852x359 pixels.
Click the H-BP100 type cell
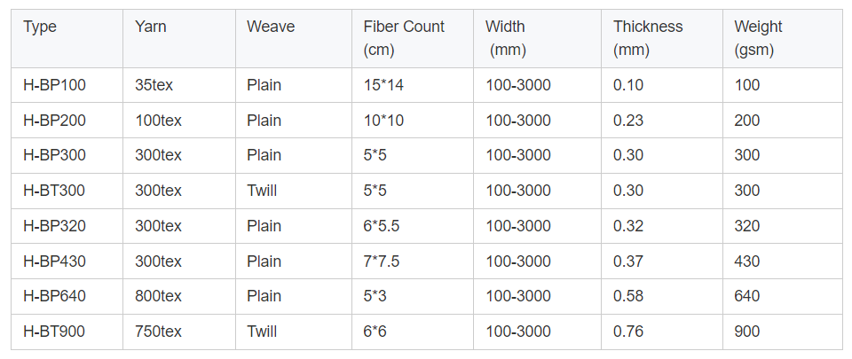point(54,86)
